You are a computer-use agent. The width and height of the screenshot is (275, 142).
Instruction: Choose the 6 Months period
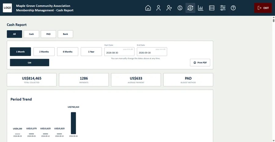coord(68,52)
